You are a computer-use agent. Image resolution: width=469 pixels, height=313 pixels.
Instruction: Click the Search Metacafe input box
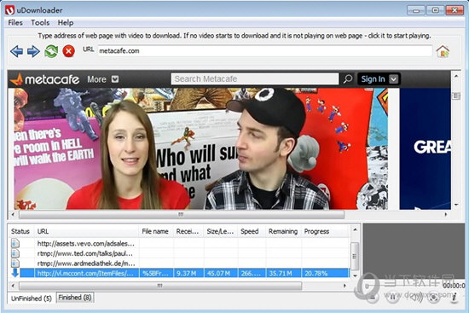click(x=255, y=79)
